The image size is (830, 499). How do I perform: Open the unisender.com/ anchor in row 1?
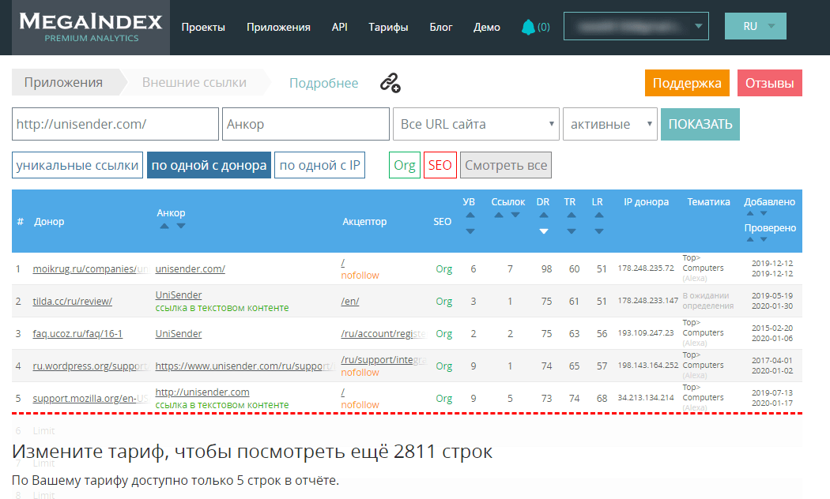click(x=190, y=269)
